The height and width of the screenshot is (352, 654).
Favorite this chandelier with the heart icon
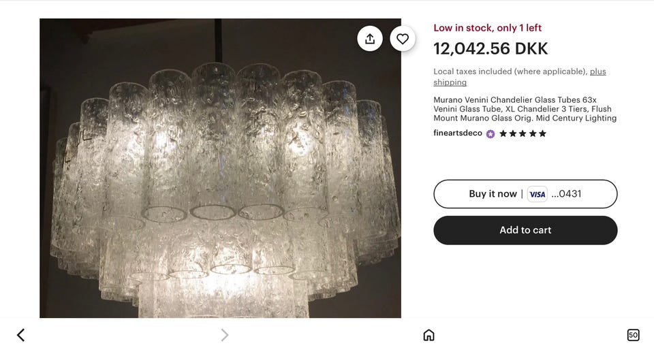click(x=403, y=39)
